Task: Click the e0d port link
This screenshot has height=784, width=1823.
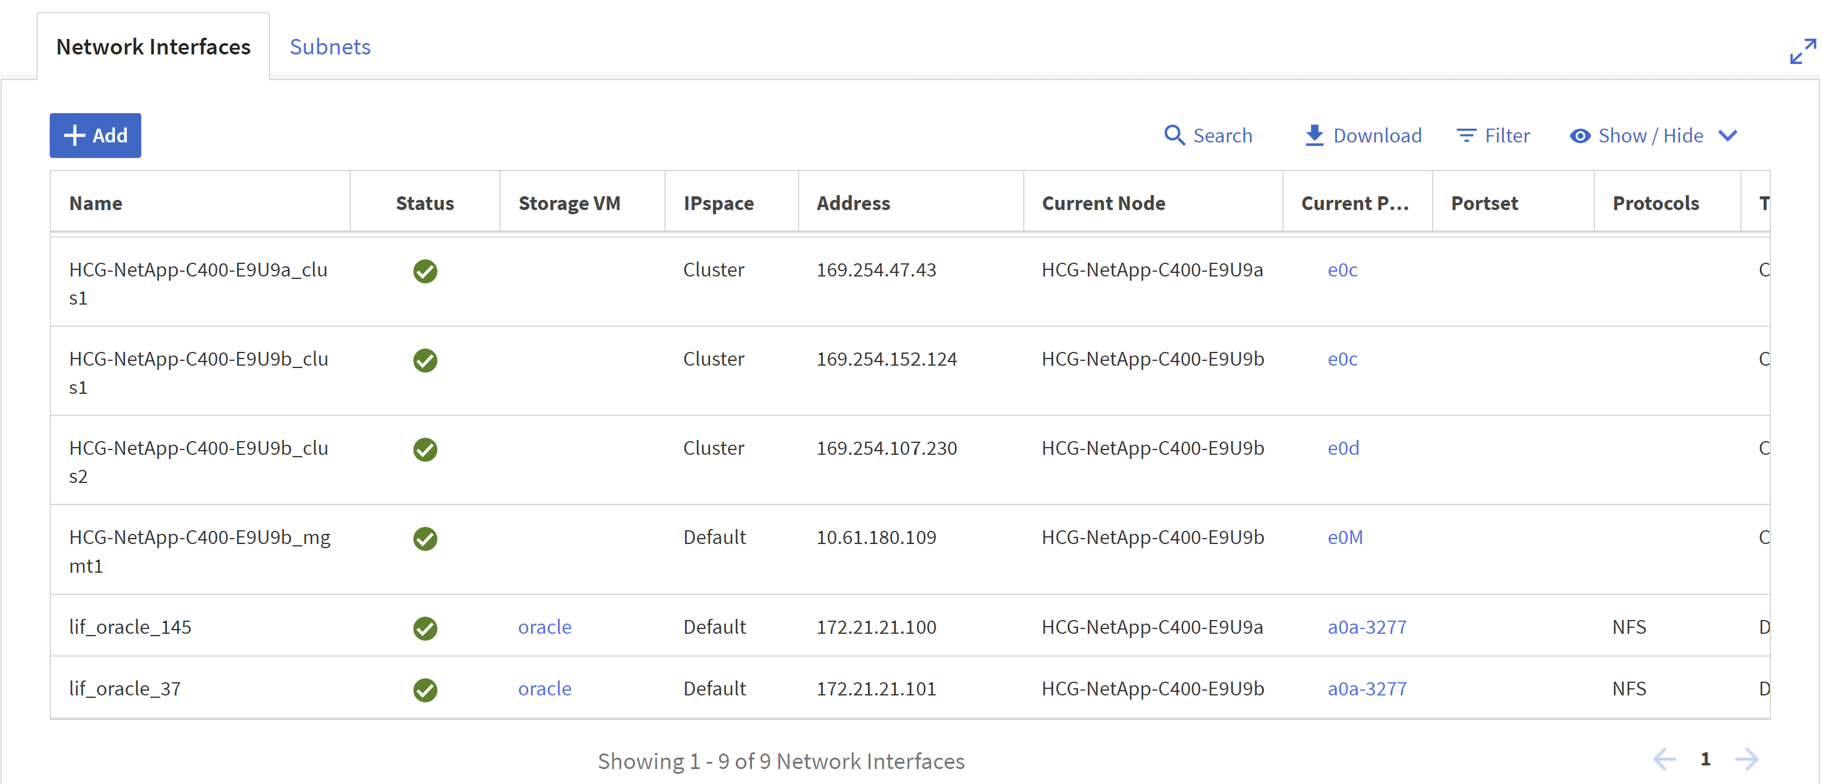Action: point(1342,448)
